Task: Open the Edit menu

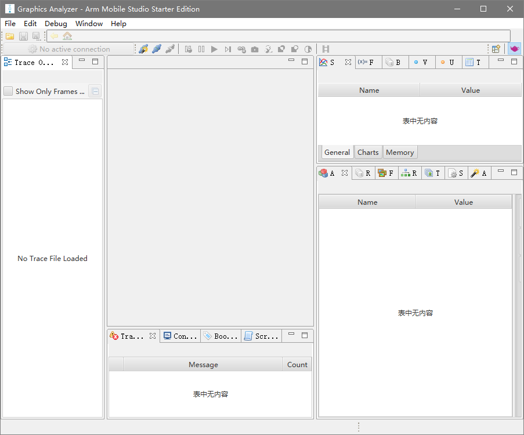Action: (30, 23)
